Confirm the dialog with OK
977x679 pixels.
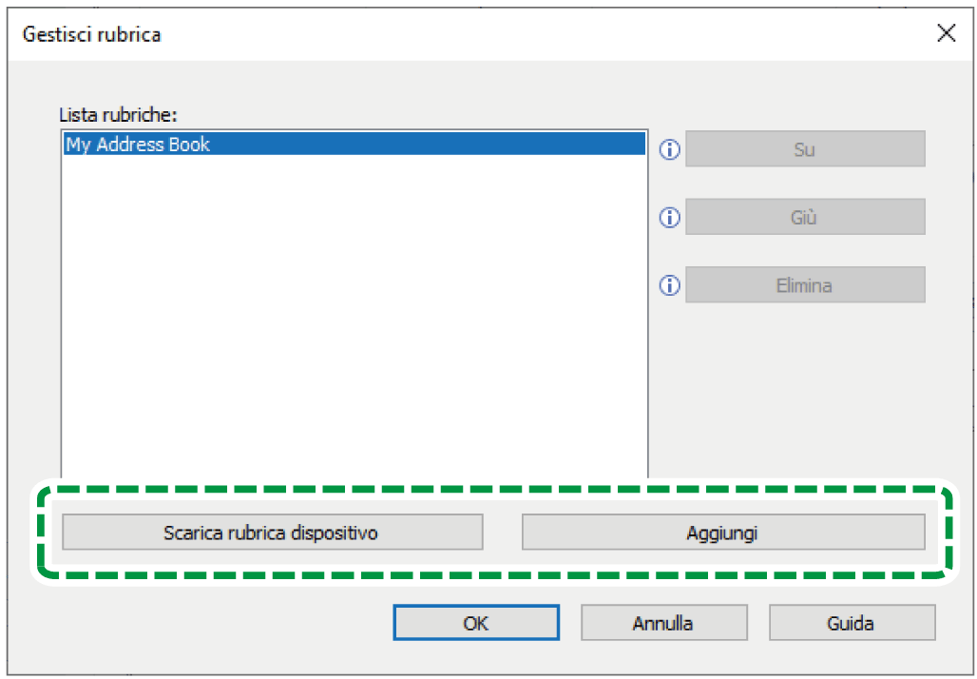(476, 623)
